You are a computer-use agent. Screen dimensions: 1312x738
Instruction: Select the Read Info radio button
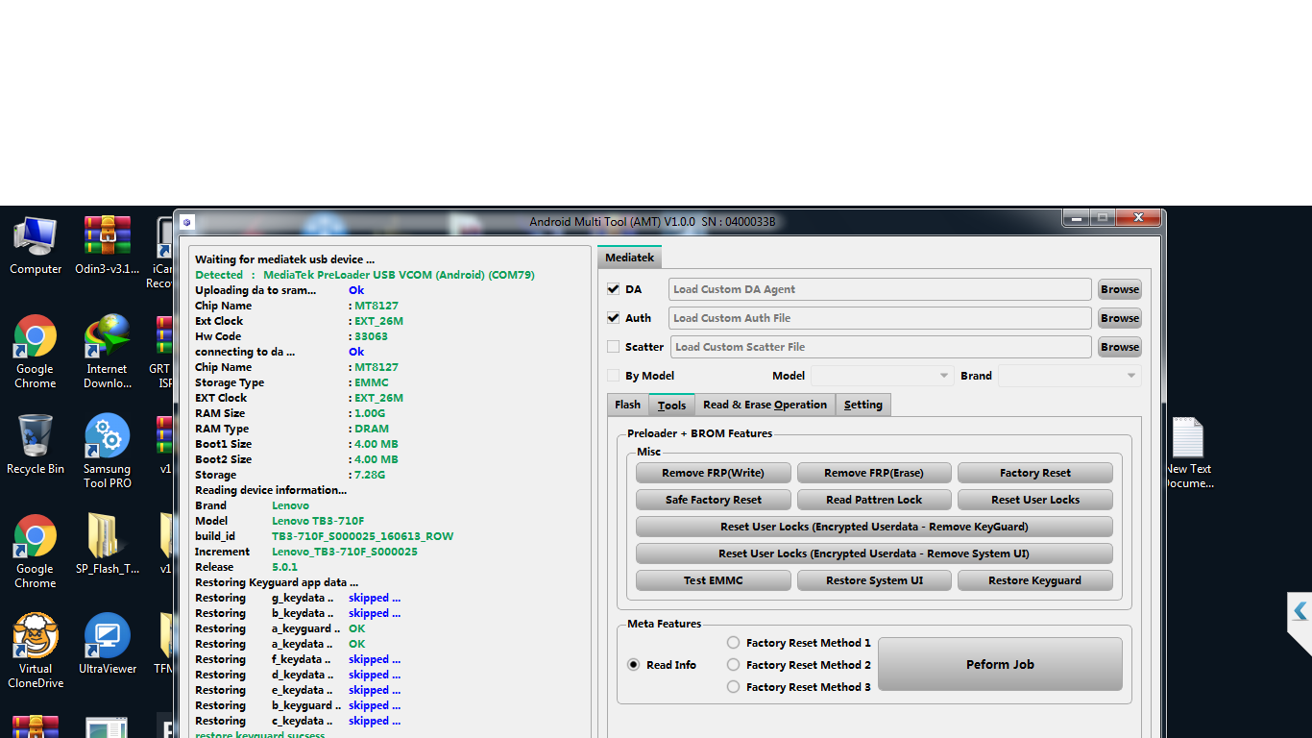(x=634, y=665)
